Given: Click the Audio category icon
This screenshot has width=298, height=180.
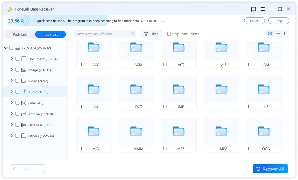Looking at the screenshot, I should tap(24, 92).
